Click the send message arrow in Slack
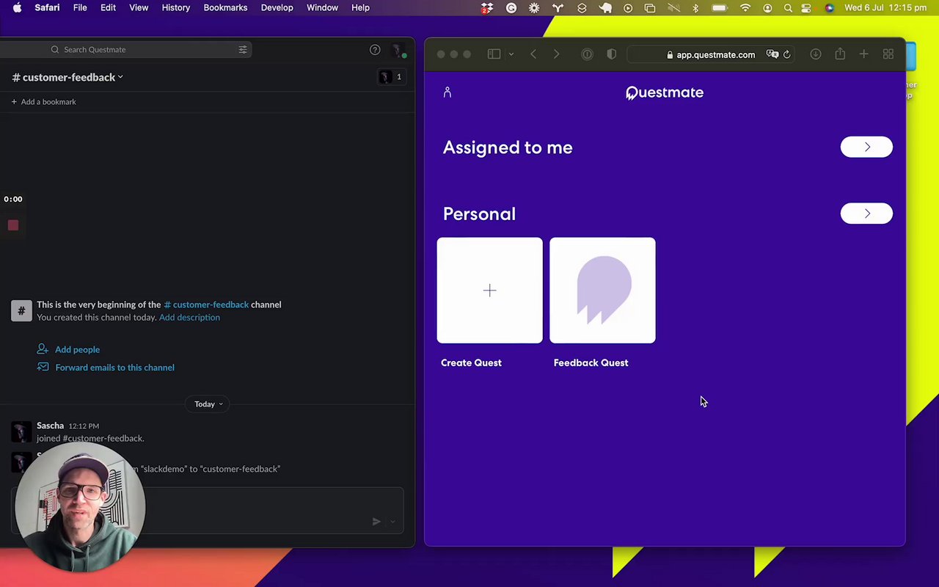Screen dimensions: 939x587 376,522
